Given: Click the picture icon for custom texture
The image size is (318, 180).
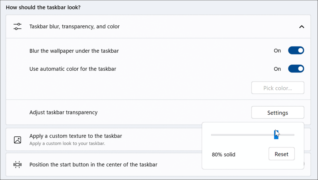Looking at the screenshot, I should 17,140.
